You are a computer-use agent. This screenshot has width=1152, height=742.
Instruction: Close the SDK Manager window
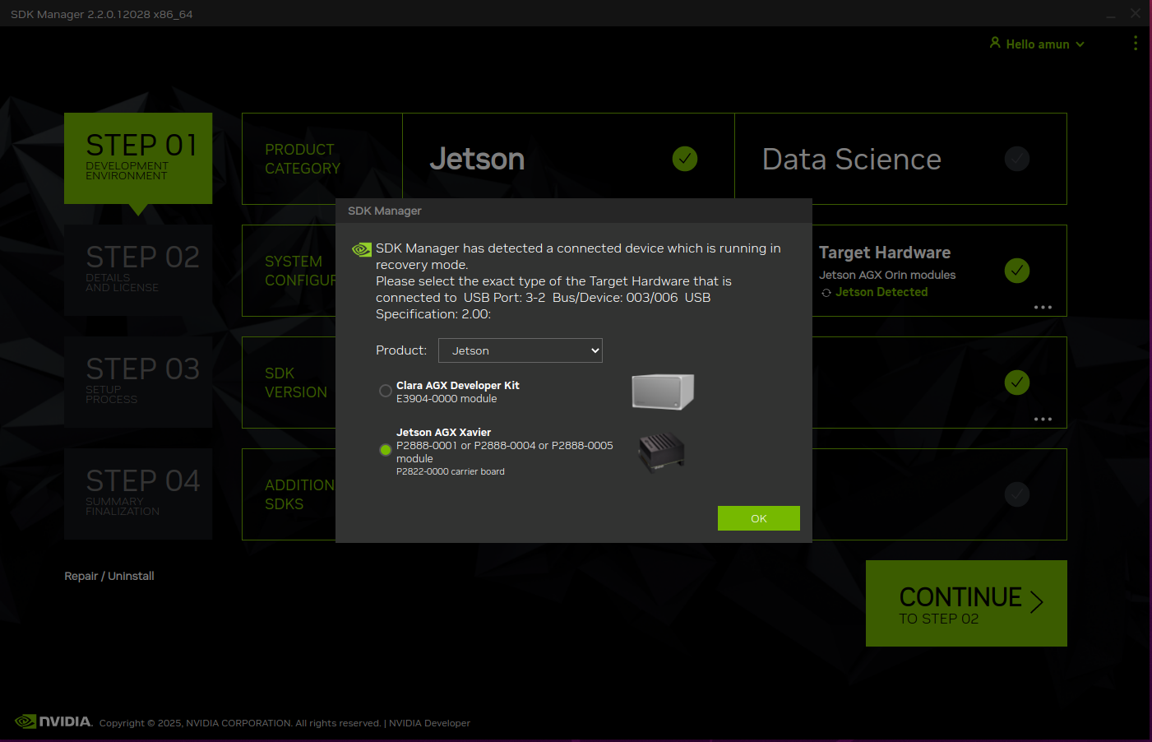(1136, 13)
